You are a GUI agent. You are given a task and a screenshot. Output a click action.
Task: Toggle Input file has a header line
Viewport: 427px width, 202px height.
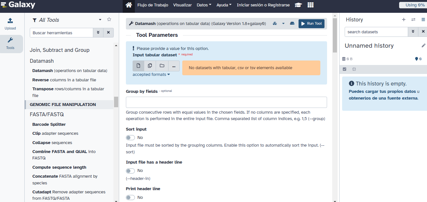coord(130,171)
